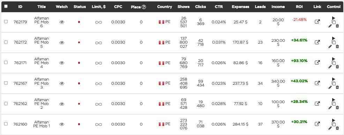Open the Alfaman PE Mob 5 title
This screenshot has width=344, height=135.
click(x=42, y=42)
